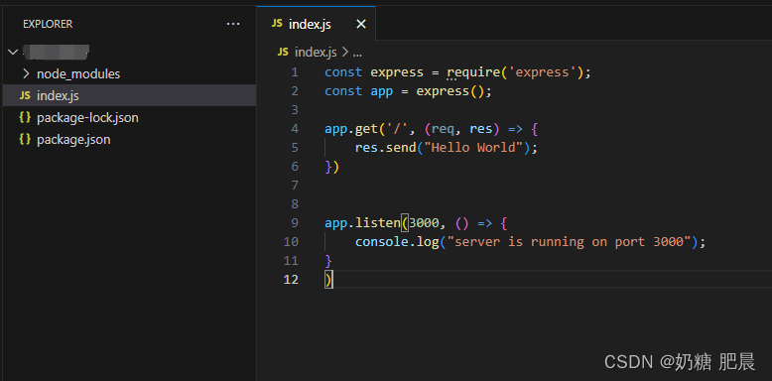Click line number 1 in gutter

click(x=295, y=72)
